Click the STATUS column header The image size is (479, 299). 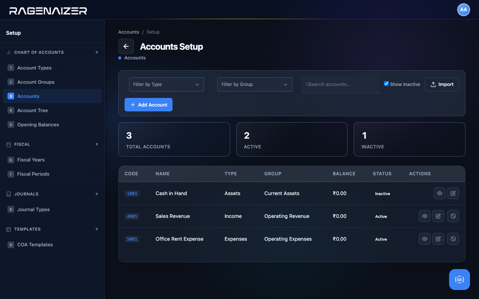pos(382,174)
